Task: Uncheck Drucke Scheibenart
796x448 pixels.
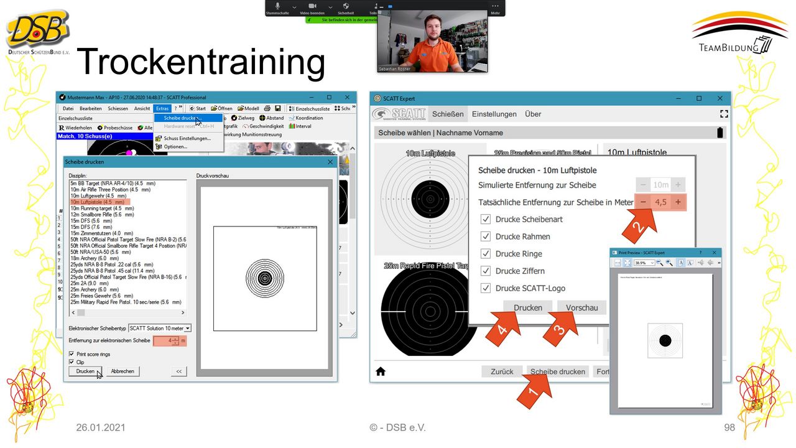Action: click(486, 219)
